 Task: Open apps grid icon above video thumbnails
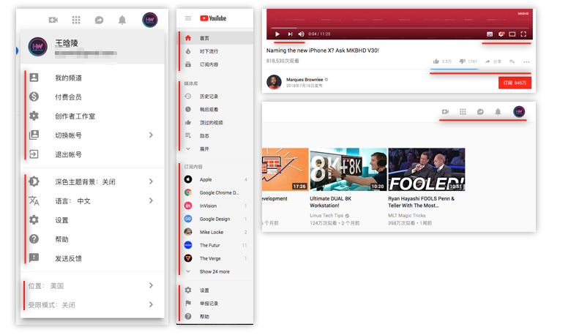click(463, 111)
